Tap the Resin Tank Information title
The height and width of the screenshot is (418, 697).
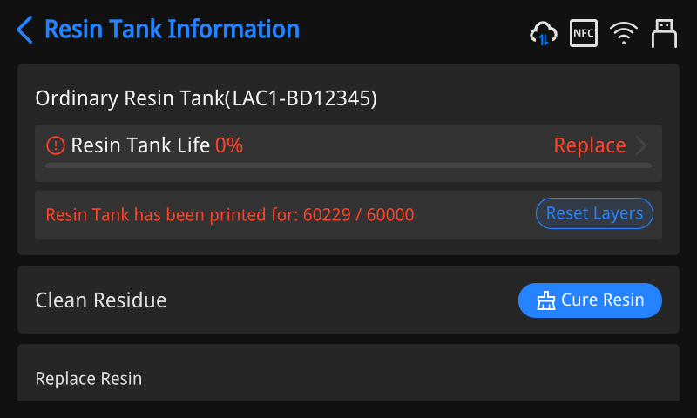tap(172, 30)
